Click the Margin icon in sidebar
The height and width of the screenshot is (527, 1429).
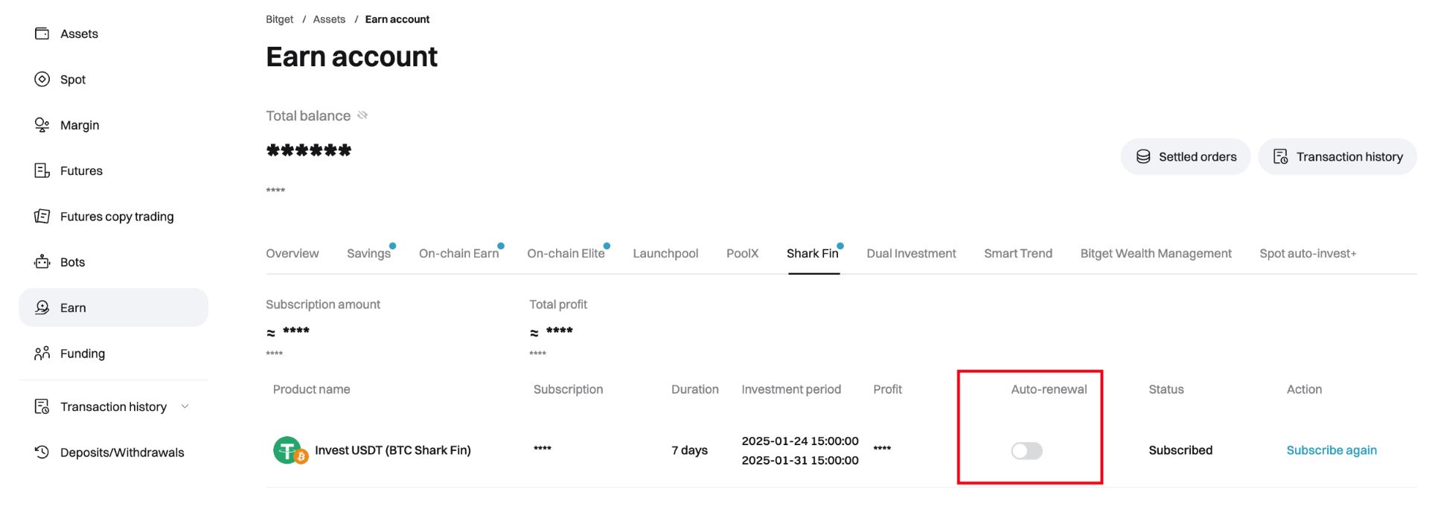(42, 125)
